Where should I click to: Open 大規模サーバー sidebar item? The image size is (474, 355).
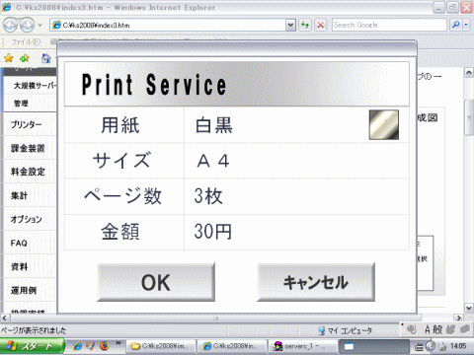point(30,86)
